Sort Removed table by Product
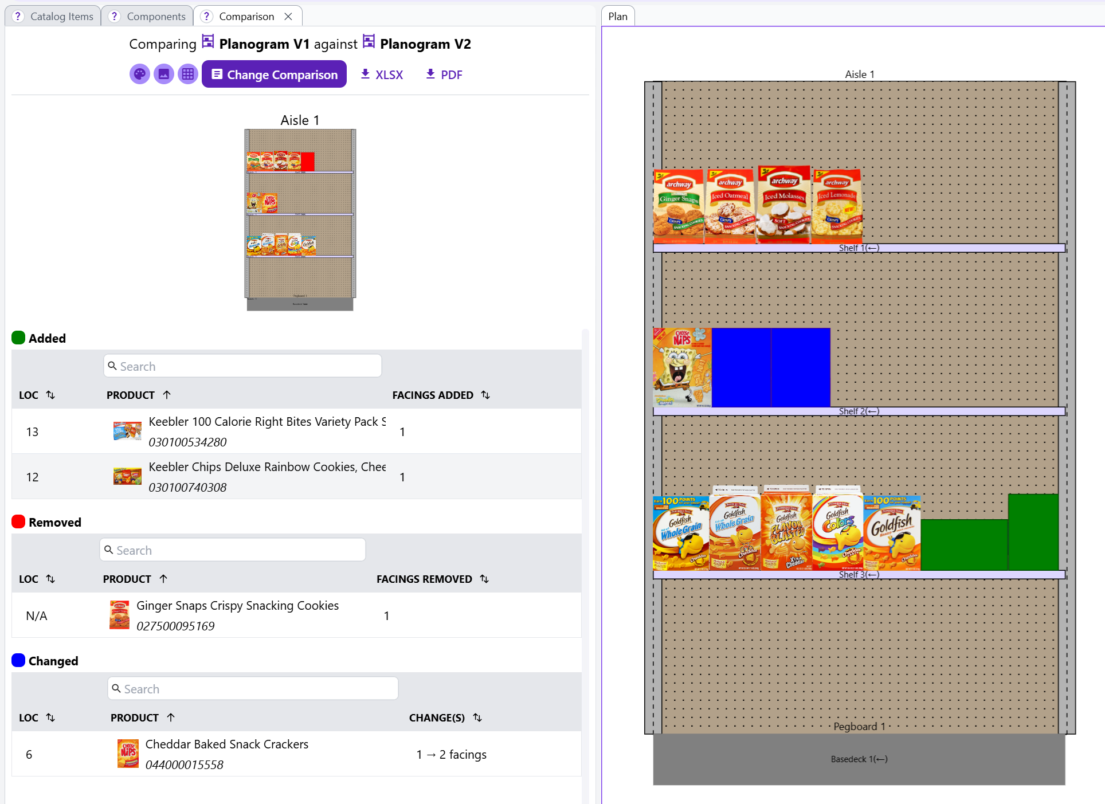 pyautogui.click(x=163, y=579)
